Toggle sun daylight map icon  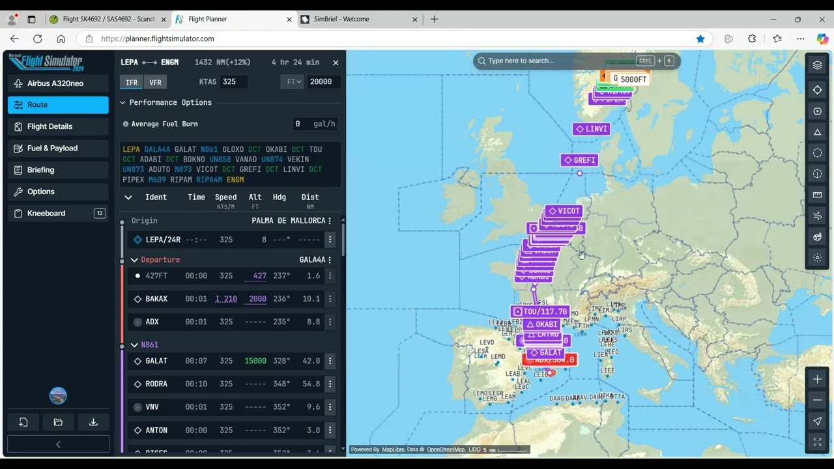[x=817, y=257]
